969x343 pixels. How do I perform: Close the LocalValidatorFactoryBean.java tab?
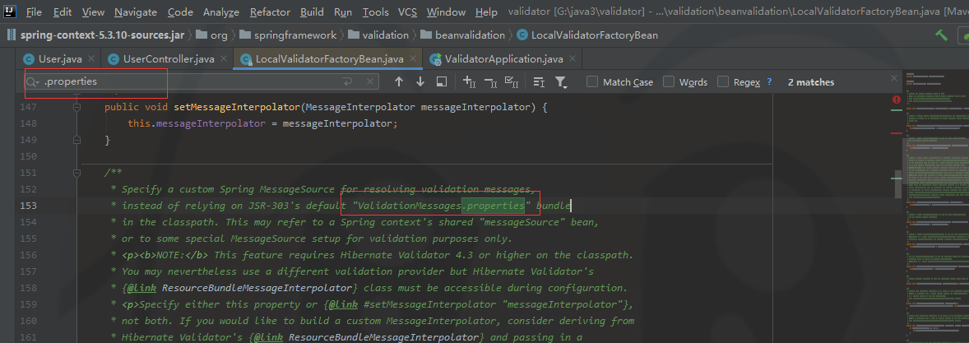click(x=414, y=59)
